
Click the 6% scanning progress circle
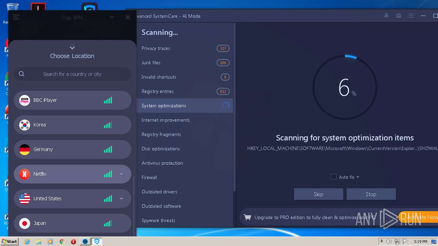[x=345, y=87]
